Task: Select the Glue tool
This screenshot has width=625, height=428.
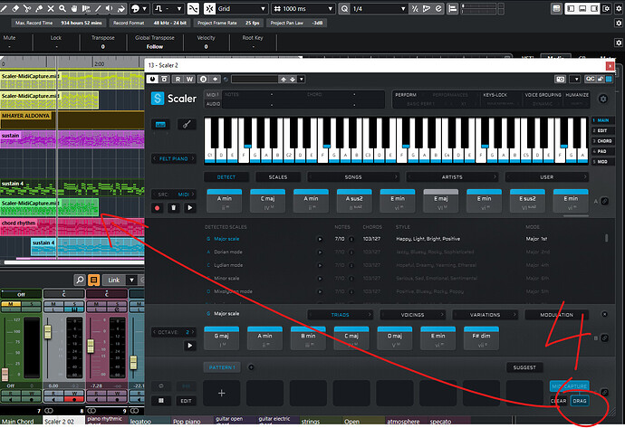Action: point(39,8)
